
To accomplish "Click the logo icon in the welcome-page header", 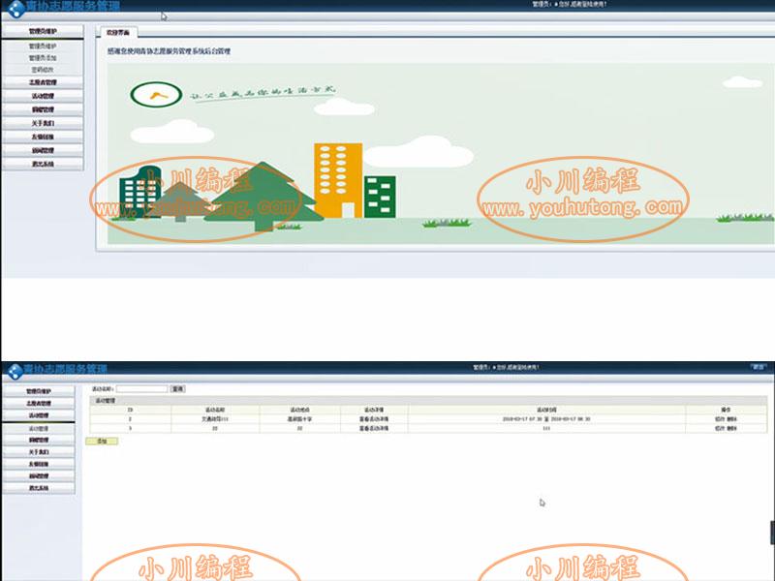I will click(x=15, y=8).
